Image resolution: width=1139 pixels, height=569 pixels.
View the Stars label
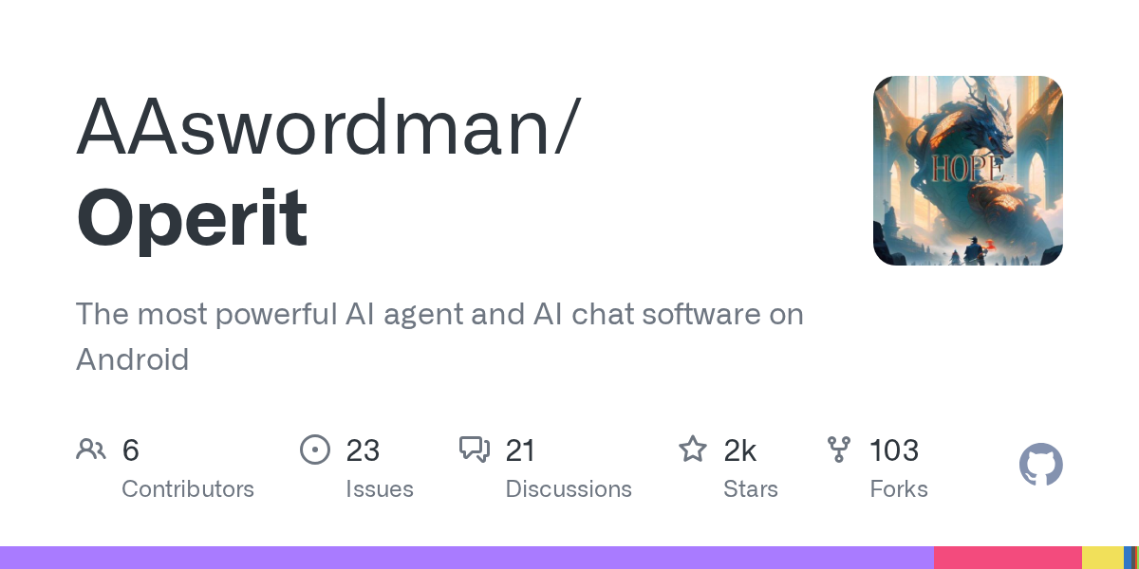coord(751,489)
